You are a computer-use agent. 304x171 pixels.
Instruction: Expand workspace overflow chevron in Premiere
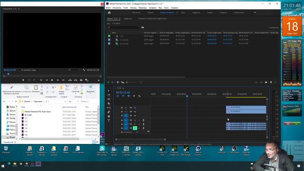(255, 13)
